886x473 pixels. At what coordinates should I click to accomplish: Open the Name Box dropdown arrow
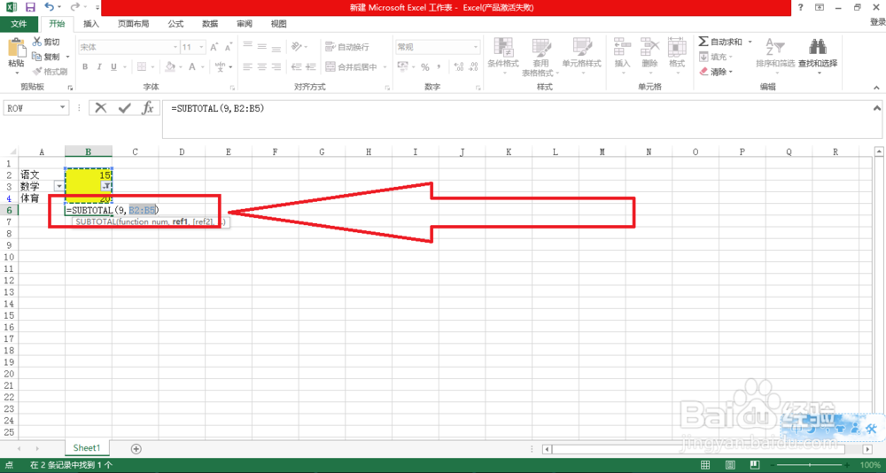point(63,108)
